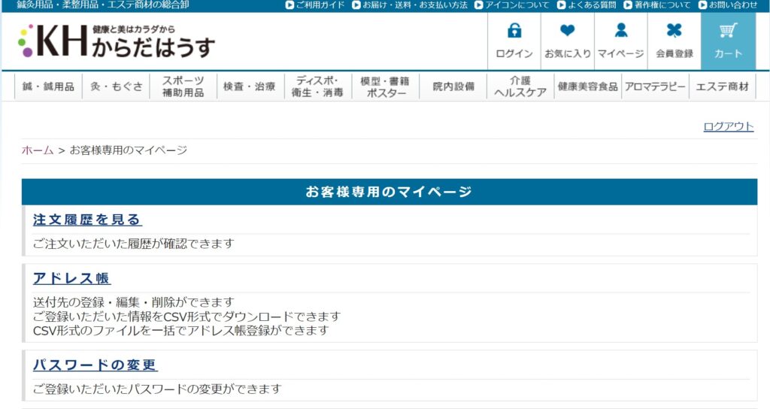Click the member registration clover icon

coord(675,31)
